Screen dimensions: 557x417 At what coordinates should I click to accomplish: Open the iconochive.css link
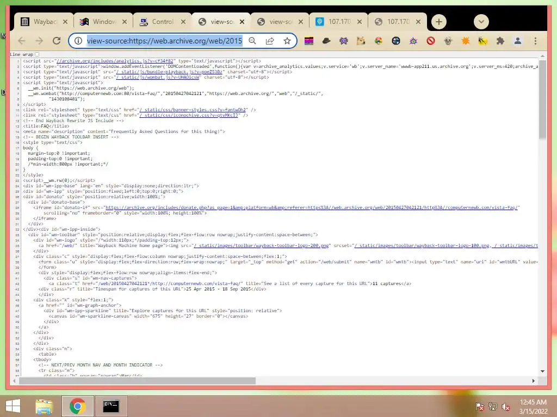(189, 115)
